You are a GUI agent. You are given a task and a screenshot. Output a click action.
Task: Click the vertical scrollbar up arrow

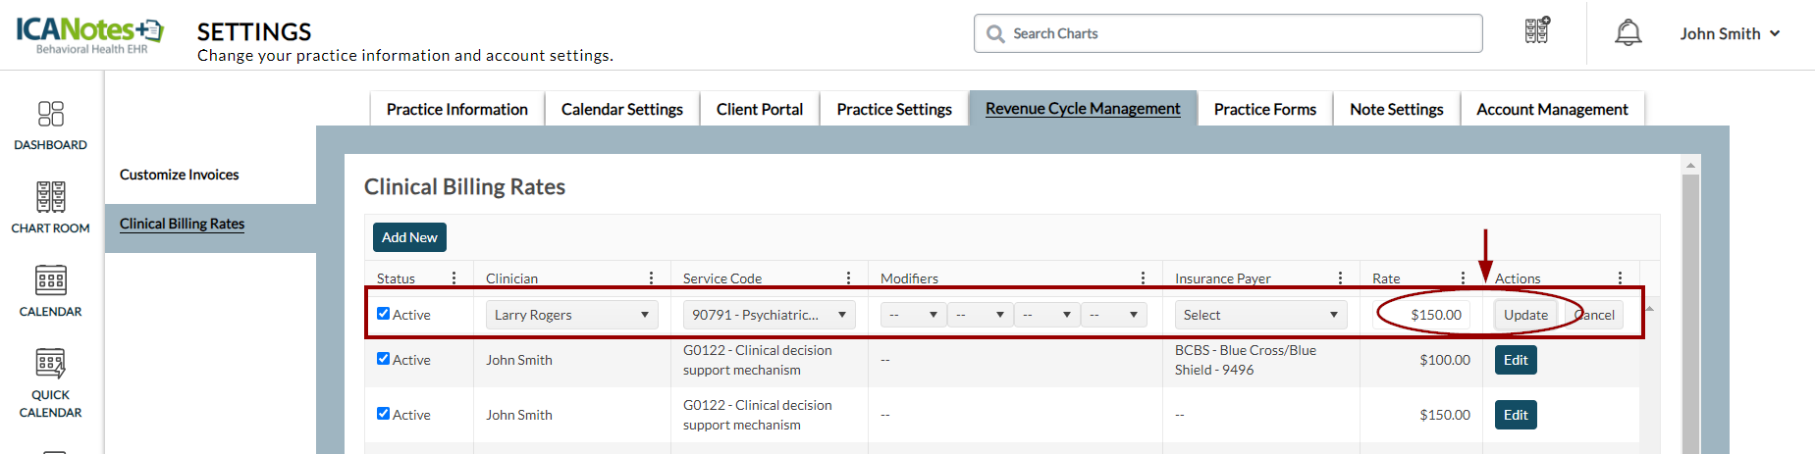coord(1689,165)
